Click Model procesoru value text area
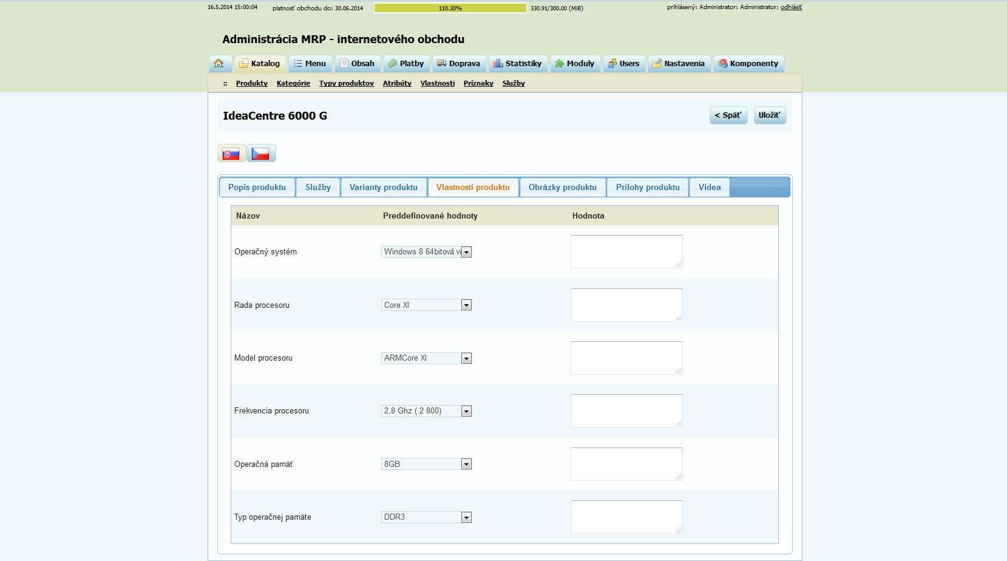1007x561 pixels. coord(626,358)
